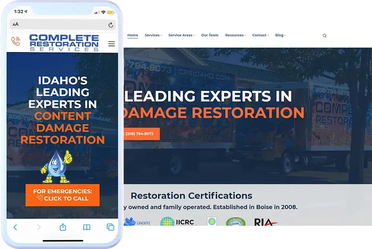Screen dimensions: 372x249
Task: Tap the back arrow in Safari's toolbar
Action: click(15, 227)
